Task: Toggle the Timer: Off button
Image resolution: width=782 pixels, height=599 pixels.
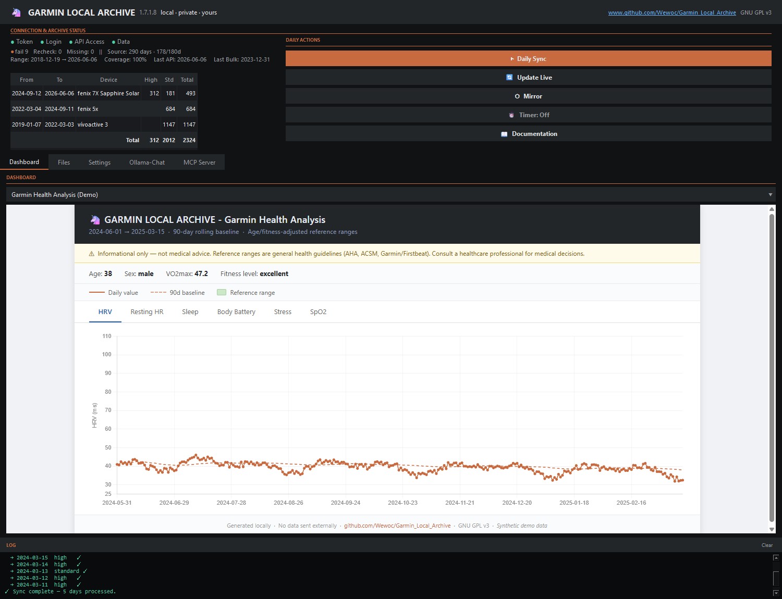Action: [528, 115]
